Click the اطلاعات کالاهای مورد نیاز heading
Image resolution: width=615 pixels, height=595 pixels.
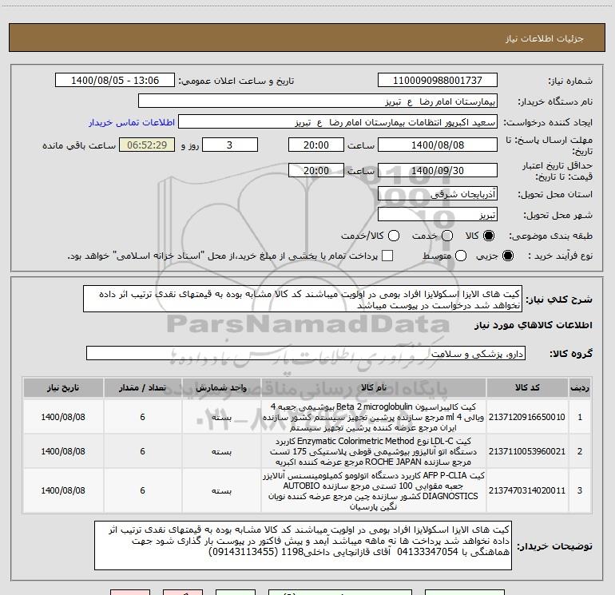[x=533, y=325]
